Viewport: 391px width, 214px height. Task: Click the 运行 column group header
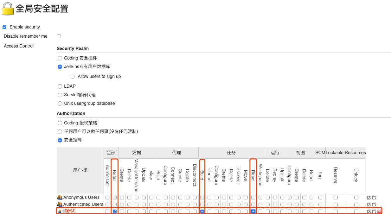click(x=275, y=153)
